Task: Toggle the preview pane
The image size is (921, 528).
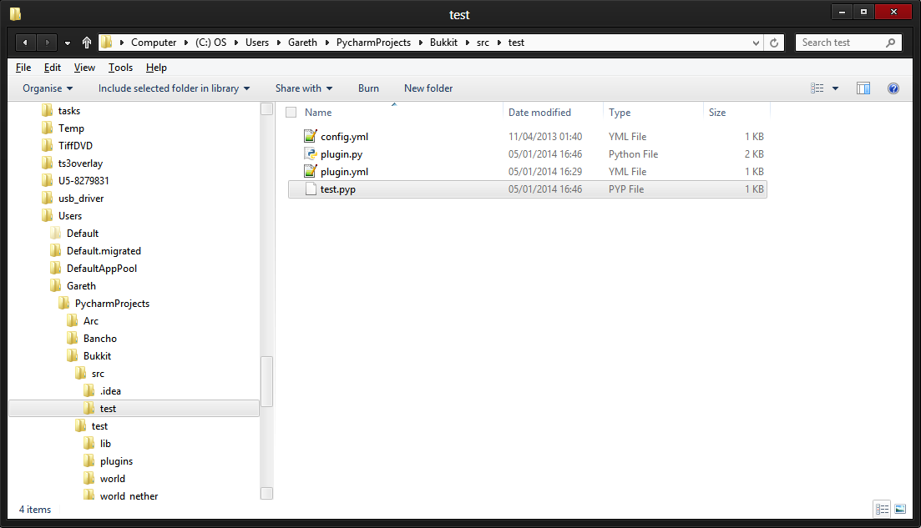Action: [863, 88]
